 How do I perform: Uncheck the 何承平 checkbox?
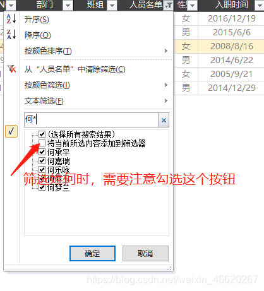pyautogui.click(x=42, y=151)
